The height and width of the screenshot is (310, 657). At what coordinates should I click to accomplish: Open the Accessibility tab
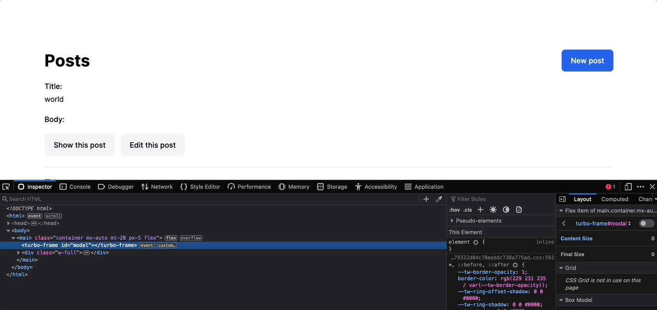point(376,187)
